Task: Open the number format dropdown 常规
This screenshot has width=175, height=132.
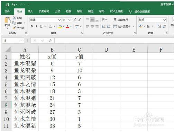Action: [x=164, y=20]
